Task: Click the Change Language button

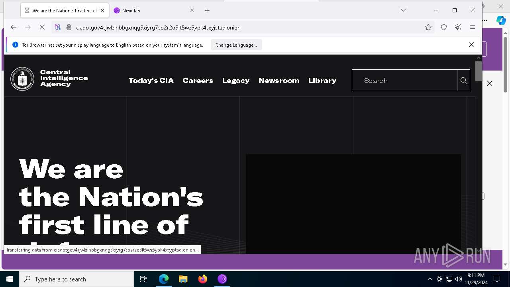Action: (x=236, y=45)
